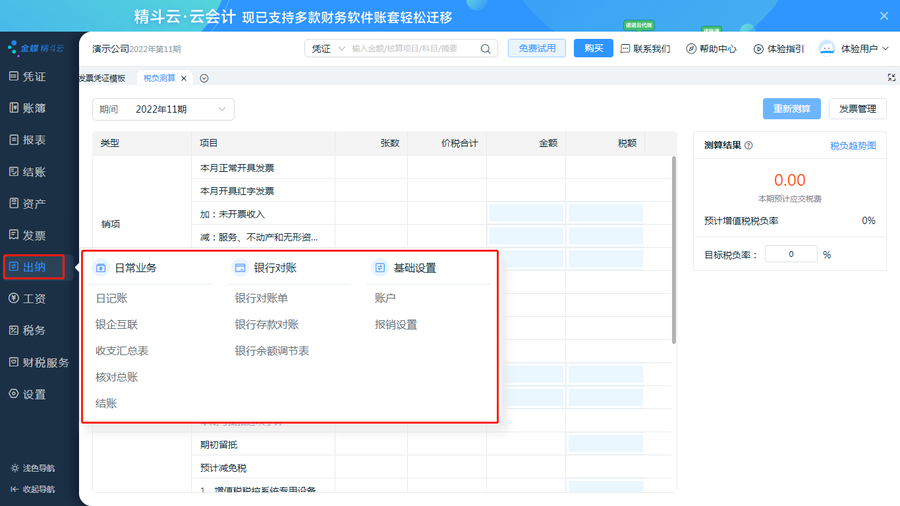
Task: Open the 凭证 sidebar module
Action: click(x=34, y=76)
